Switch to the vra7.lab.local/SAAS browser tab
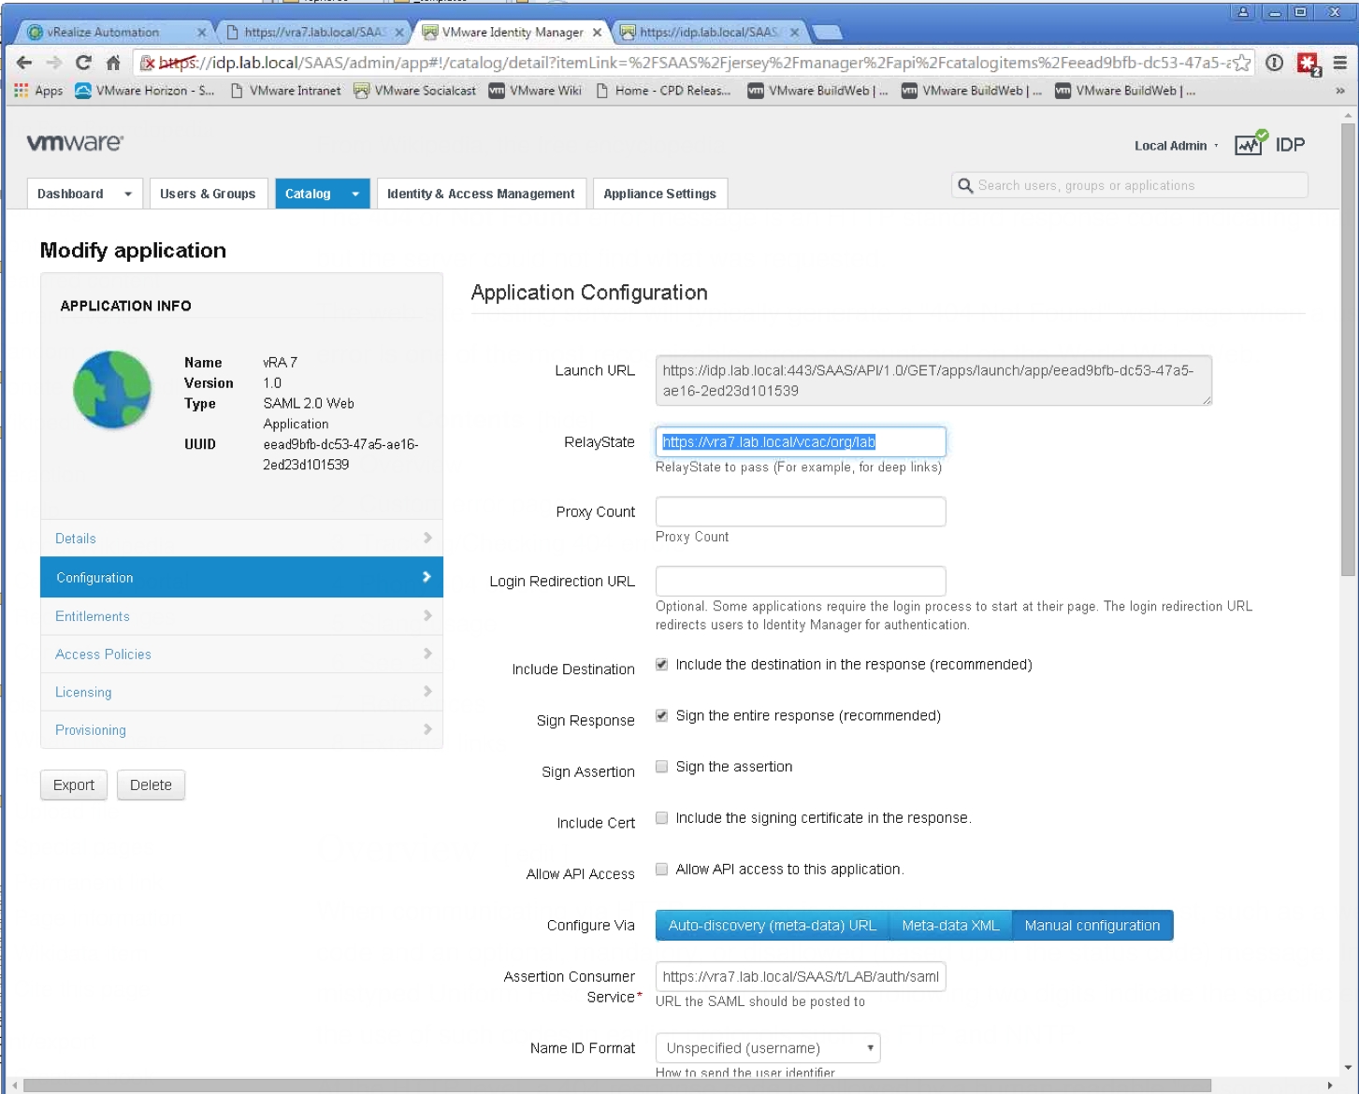This screenshot has width=1359, height=1094. coord(314,32)
